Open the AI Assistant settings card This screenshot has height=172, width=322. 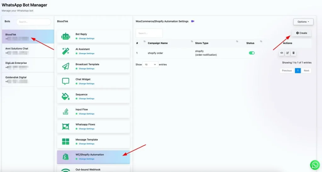(x=93, y=51)
